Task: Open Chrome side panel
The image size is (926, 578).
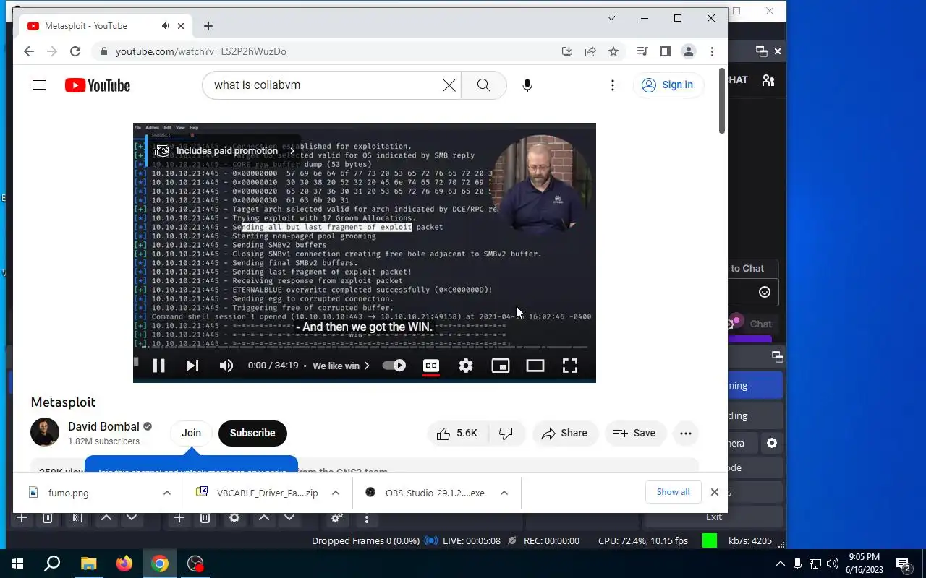Action: click(666, 51)
